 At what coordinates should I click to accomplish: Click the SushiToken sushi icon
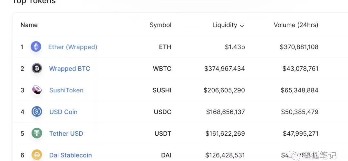37,90
